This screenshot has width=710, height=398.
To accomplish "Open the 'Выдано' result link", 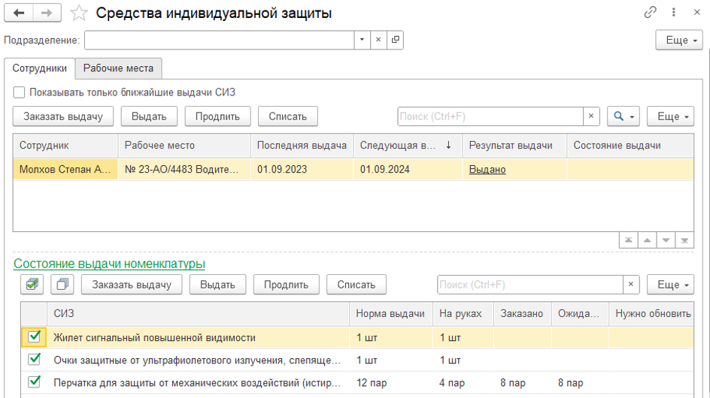I will click(x=487, y=170).
